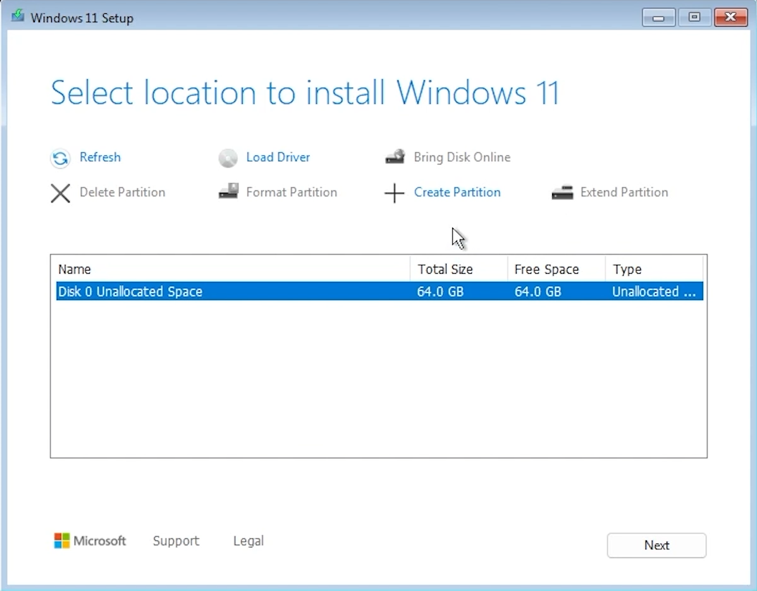
Task: Click the Windows 11 Setup title bar icon
Action: (x=18, y=16)
